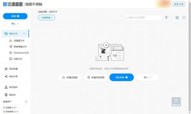Click the plus icon in 新建 button
This screenshot has height=114, width=191.
click(x=18, y=16)
